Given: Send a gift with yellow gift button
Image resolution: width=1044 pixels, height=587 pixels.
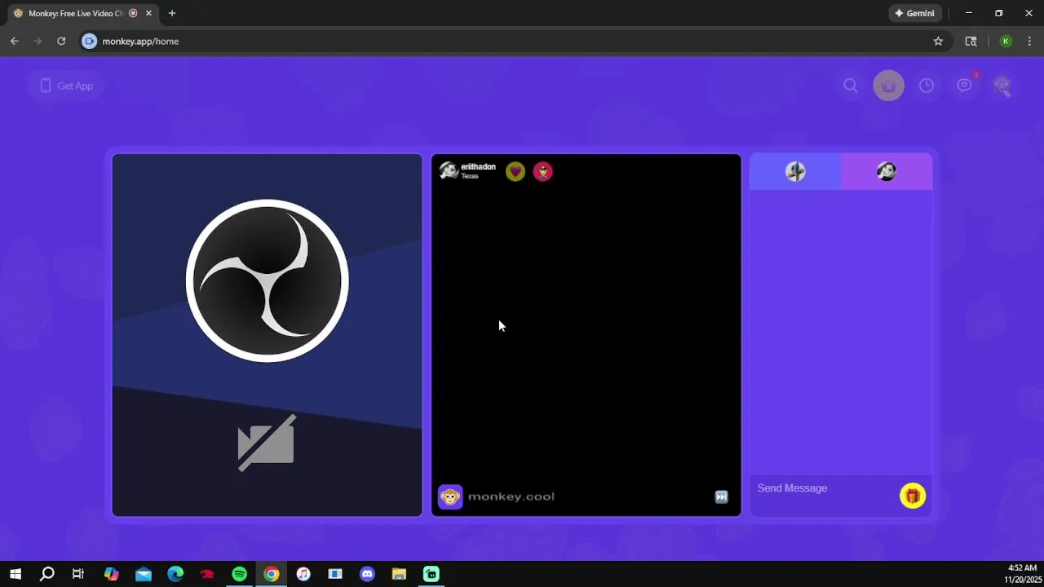Looking at the screenshot, I should 913,496.
